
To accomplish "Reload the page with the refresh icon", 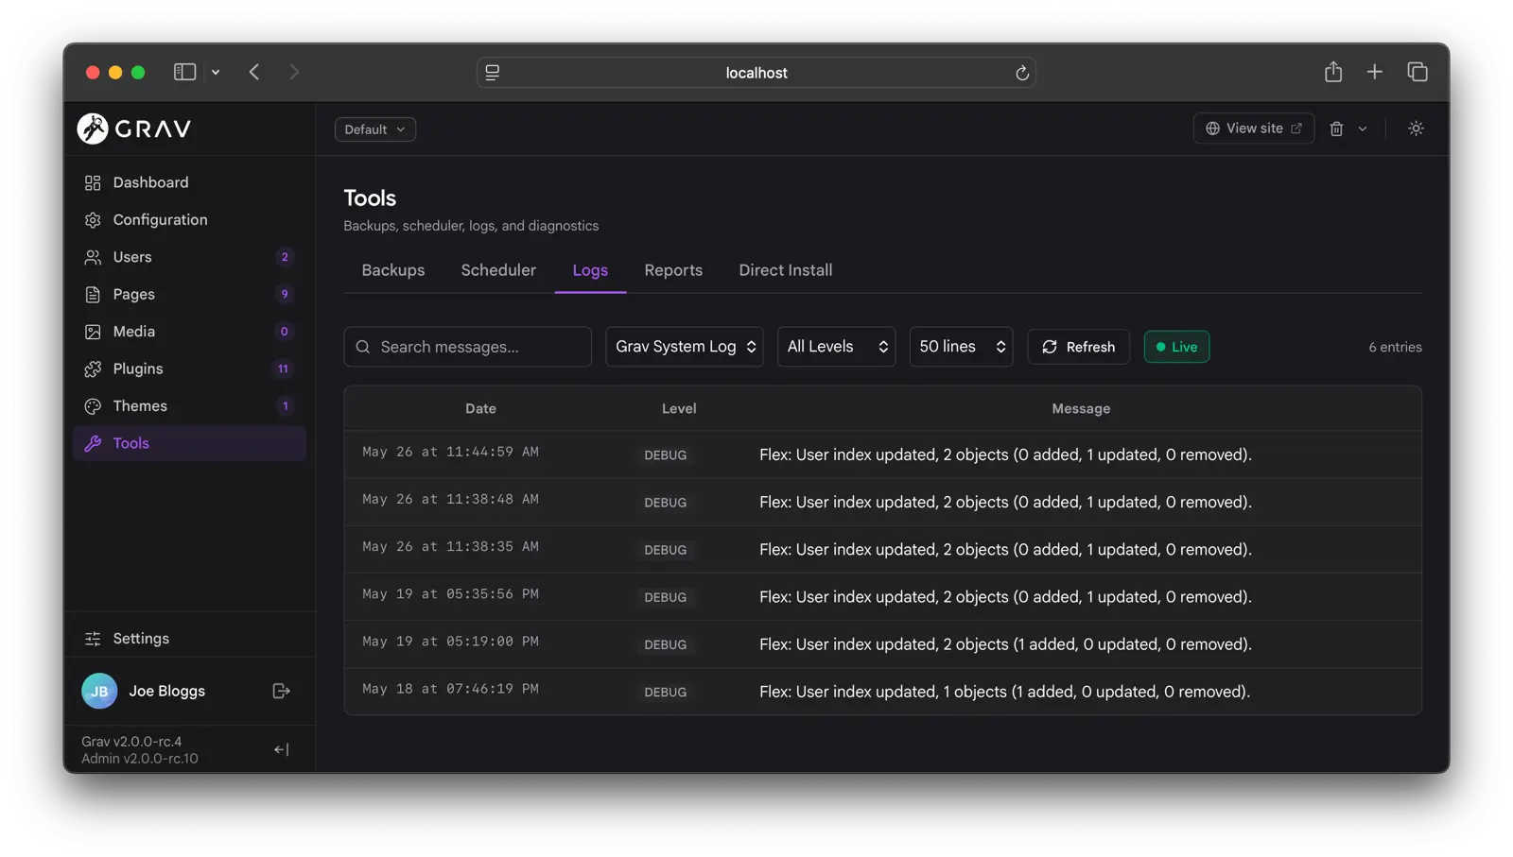I will 1022,73.
